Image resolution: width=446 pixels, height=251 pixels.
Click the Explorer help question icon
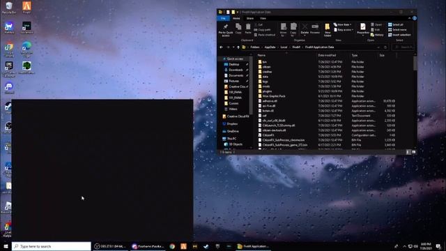415,18
